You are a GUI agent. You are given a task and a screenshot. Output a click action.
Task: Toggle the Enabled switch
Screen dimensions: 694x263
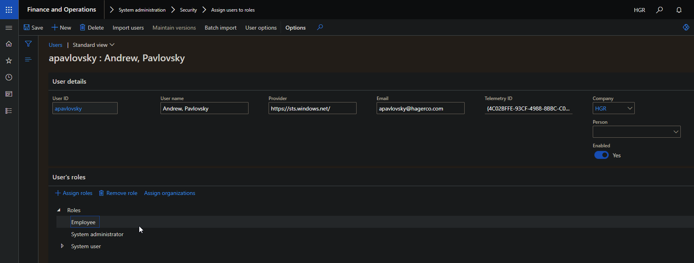(x=602, y=155)
